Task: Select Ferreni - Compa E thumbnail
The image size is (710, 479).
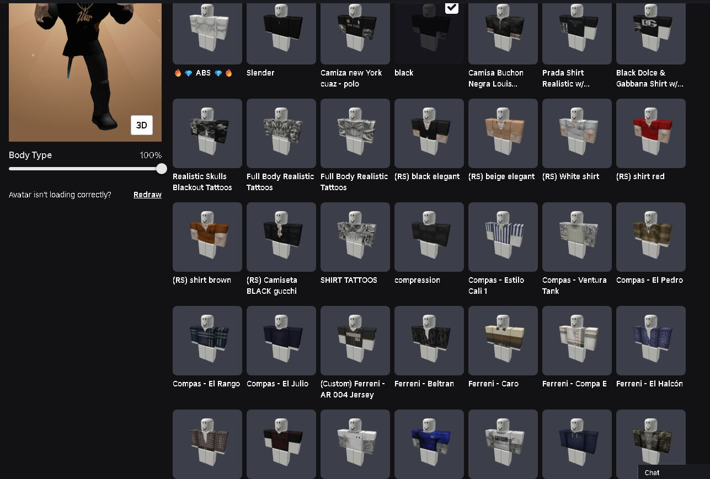Action: click(577, 341)
